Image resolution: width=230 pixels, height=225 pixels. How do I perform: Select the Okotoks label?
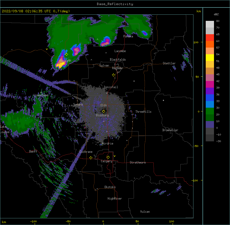[x=110, y=187]
